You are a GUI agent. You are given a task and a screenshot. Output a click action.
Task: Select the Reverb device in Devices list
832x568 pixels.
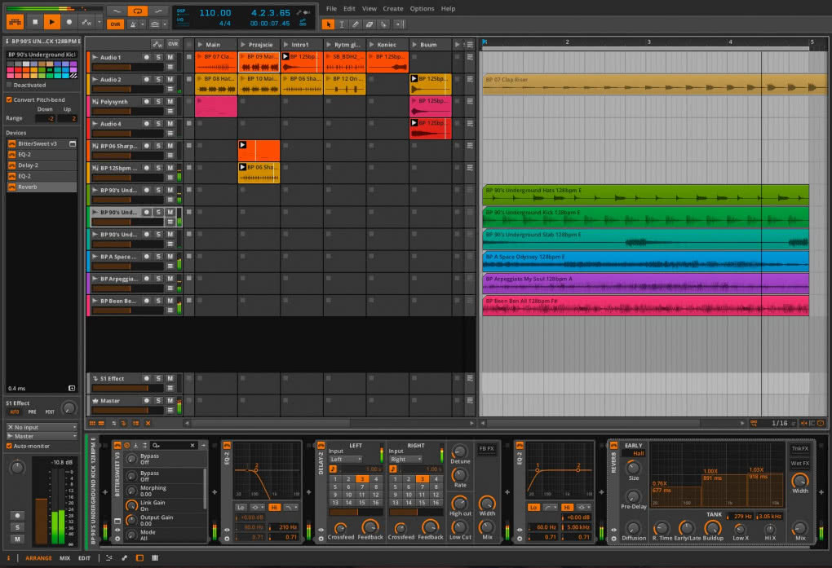pyautogui.click(x=42, y=187)
